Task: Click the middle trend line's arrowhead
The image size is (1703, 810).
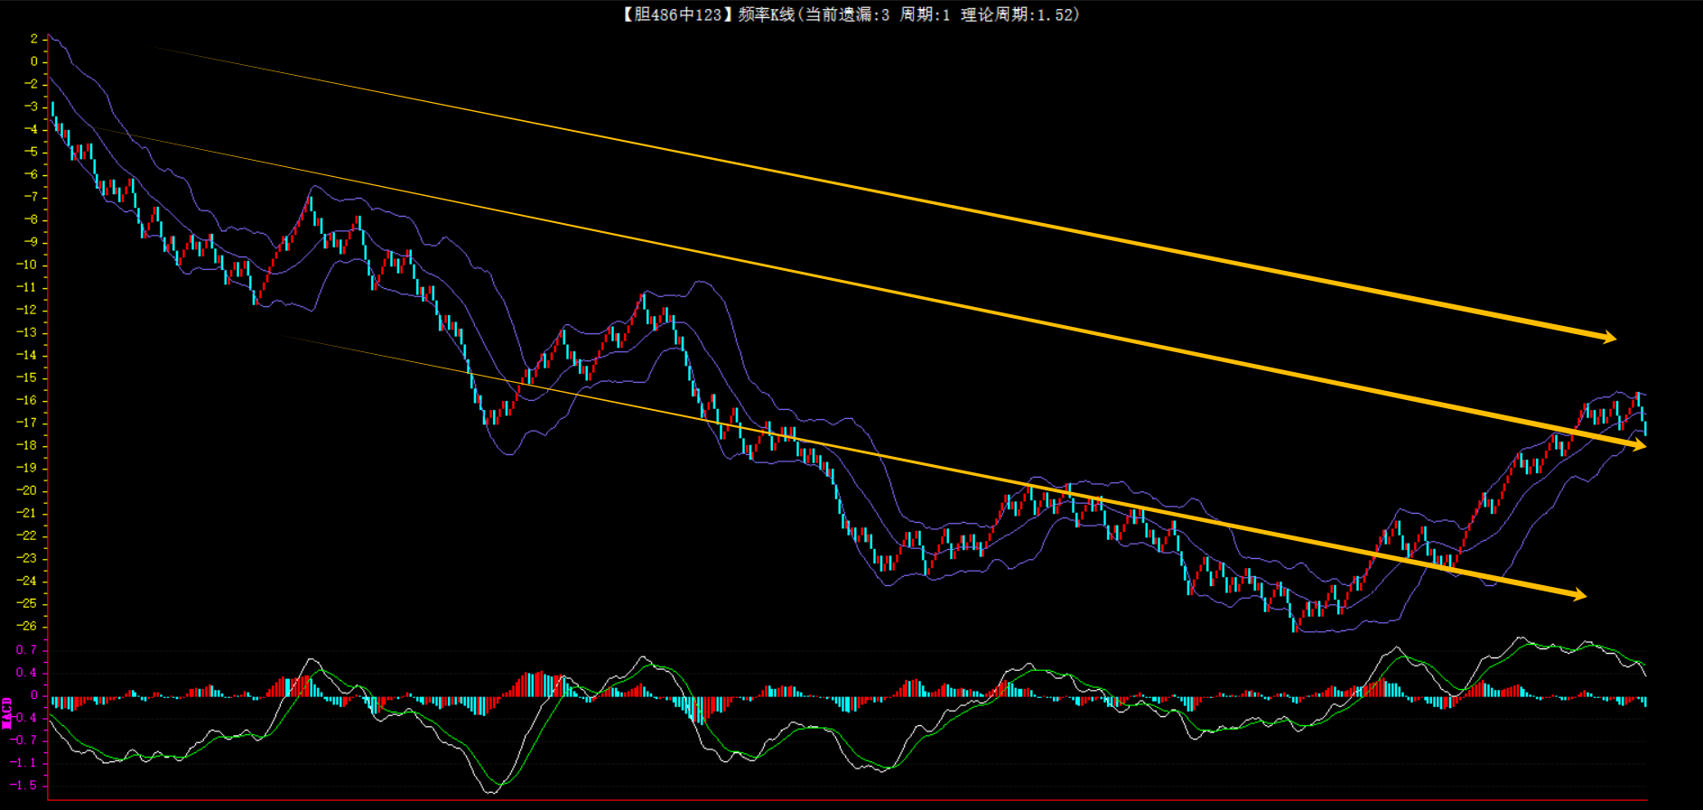Action: click(1638, 445)
